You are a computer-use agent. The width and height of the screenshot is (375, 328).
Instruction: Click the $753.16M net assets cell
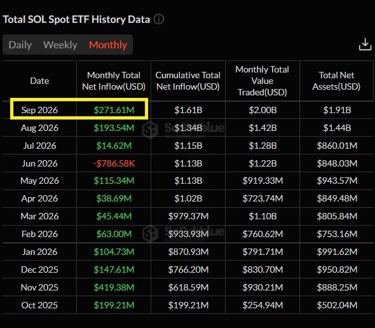337,234
